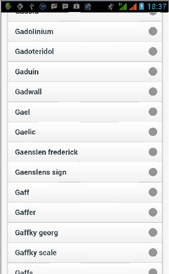
Task: Select the radio circle beside Gaelic
Action: (153, 132)
